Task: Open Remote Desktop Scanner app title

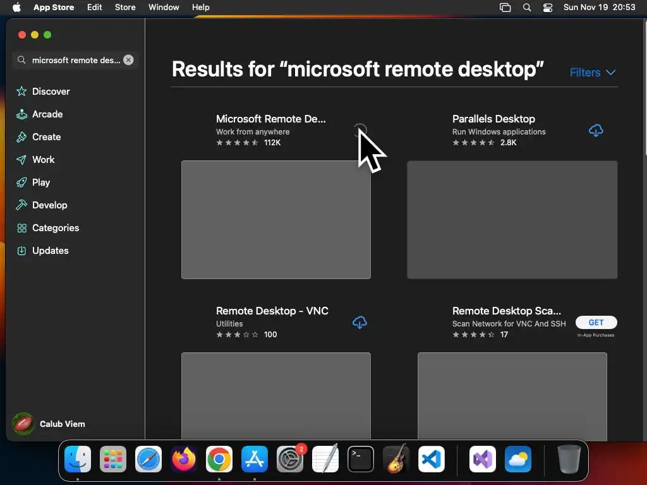Action: pos(506,311)
